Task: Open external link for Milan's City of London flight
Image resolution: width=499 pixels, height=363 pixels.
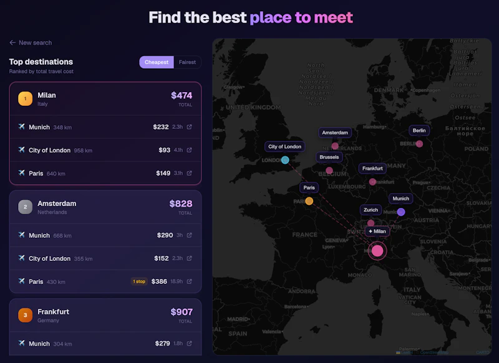Action: [190, 150]
